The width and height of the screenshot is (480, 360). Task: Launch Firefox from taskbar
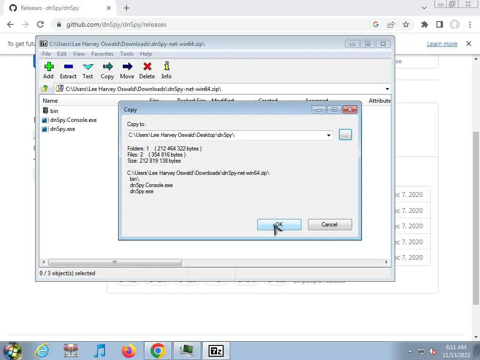(x=128, y=351)
